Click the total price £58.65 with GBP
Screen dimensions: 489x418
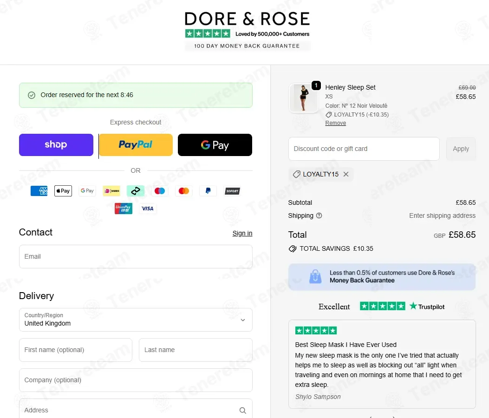[x=455, y=235]
